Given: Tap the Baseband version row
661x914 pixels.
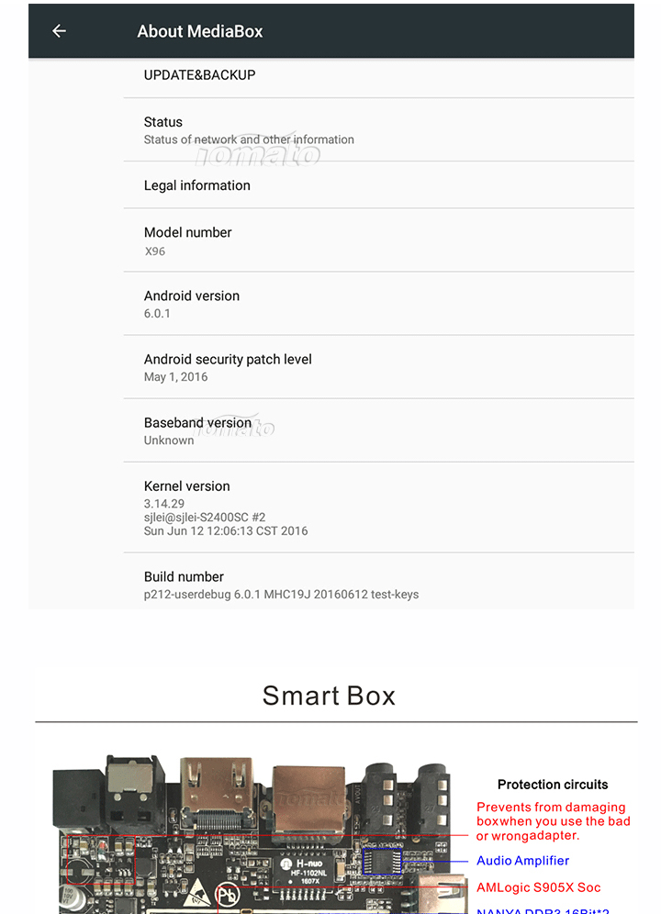Looking at the screenshot, I should [378, 430].
